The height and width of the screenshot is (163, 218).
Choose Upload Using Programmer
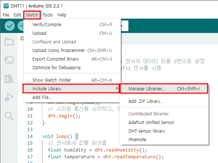coord(72,50)
